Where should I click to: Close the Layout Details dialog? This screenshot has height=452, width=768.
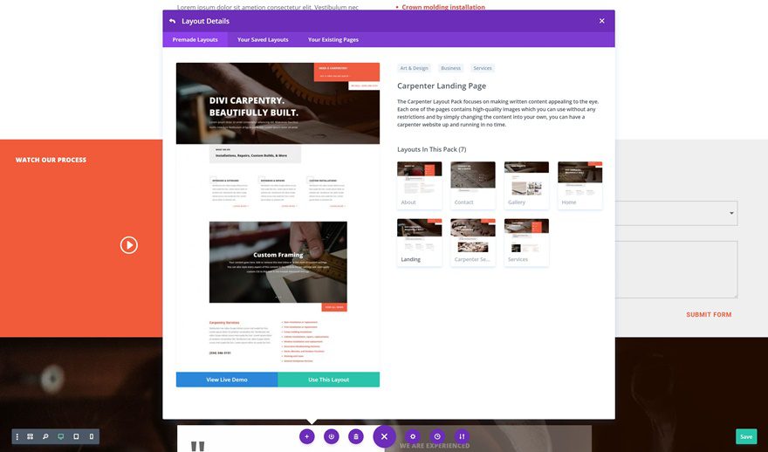pyautogui.click(x=602, y=21)
